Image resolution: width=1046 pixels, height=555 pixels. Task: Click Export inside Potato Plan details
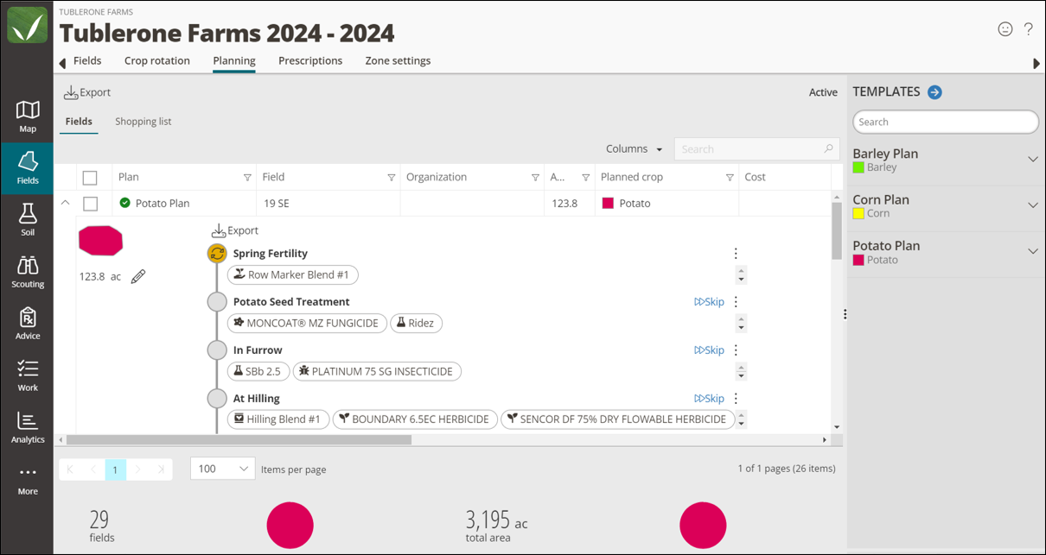(235, 230)
